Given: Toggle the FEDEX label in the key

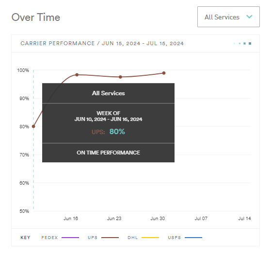Looking at the screenshot, I should pyautogui.click(x=49, y=238).
